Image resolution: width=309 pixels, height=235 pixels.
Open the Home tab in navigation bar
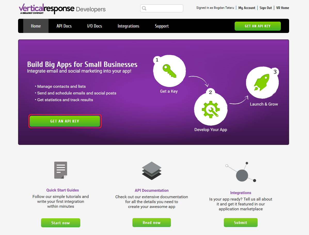click(x=36, y=26)
